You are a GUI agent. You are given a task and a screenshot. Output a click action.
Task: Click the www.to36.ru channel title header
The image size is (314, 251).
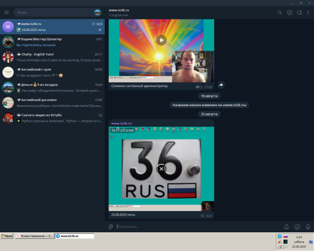(119, 10)
